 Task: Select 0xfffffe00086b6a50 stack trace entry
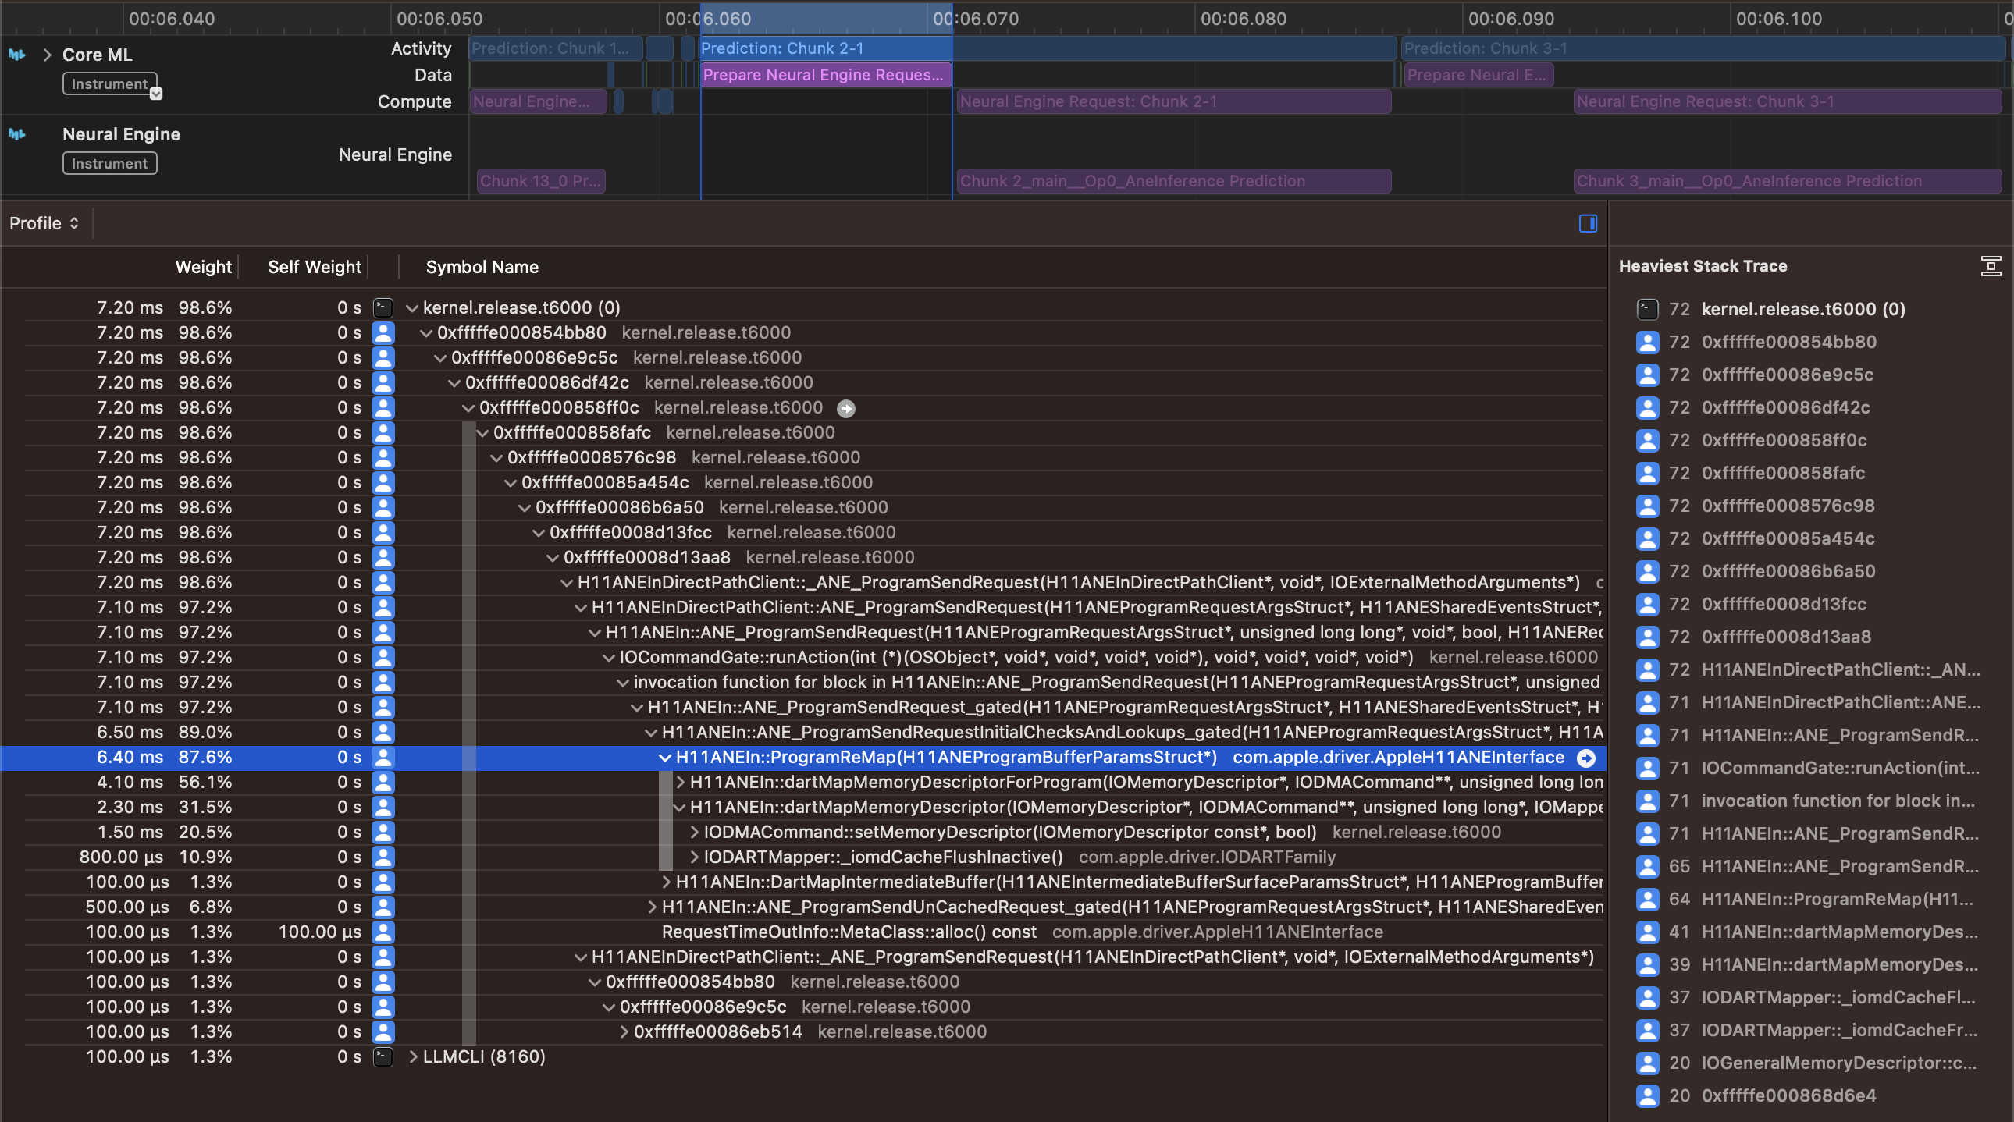(x=1788, y=572)
